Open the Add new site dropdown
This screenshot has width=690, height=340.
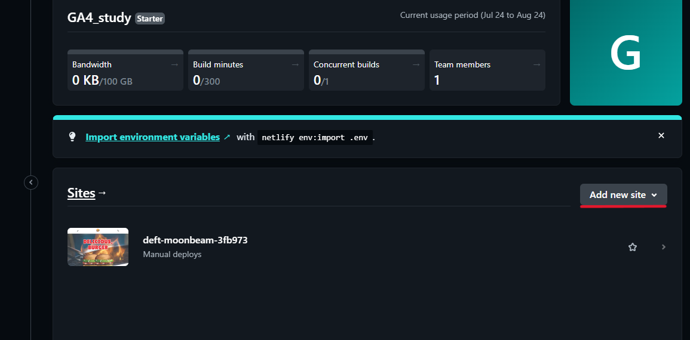coord(624,194)
